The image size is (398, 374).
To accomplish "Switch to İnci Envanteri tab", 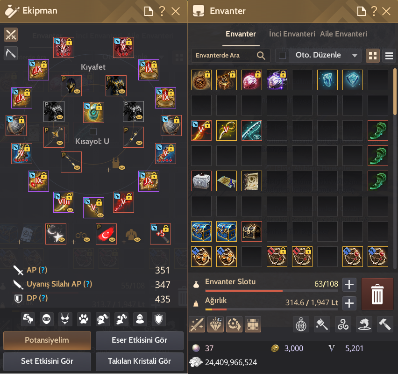I will tap(292, 34).
